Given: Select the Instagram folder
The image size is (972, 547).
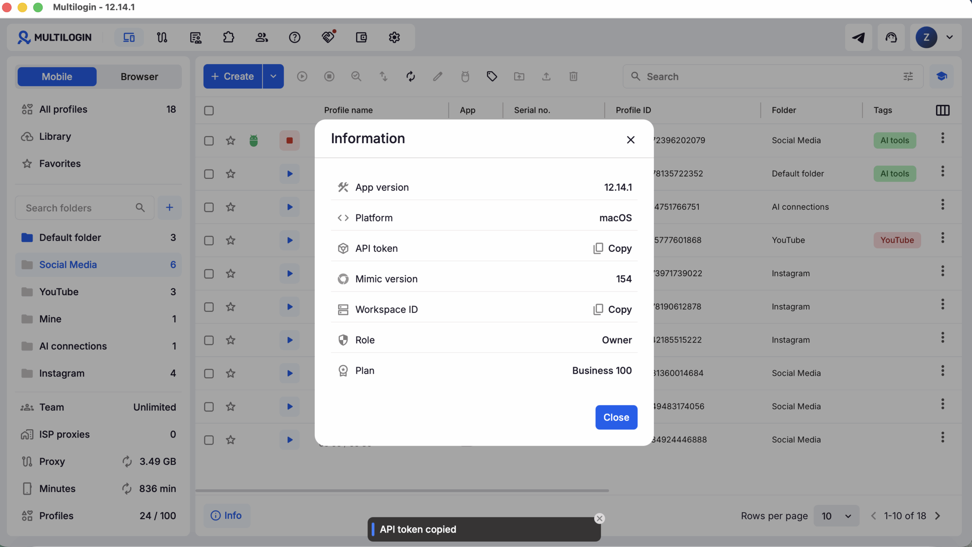Looking at the screenshot, I should click(98, 373).
